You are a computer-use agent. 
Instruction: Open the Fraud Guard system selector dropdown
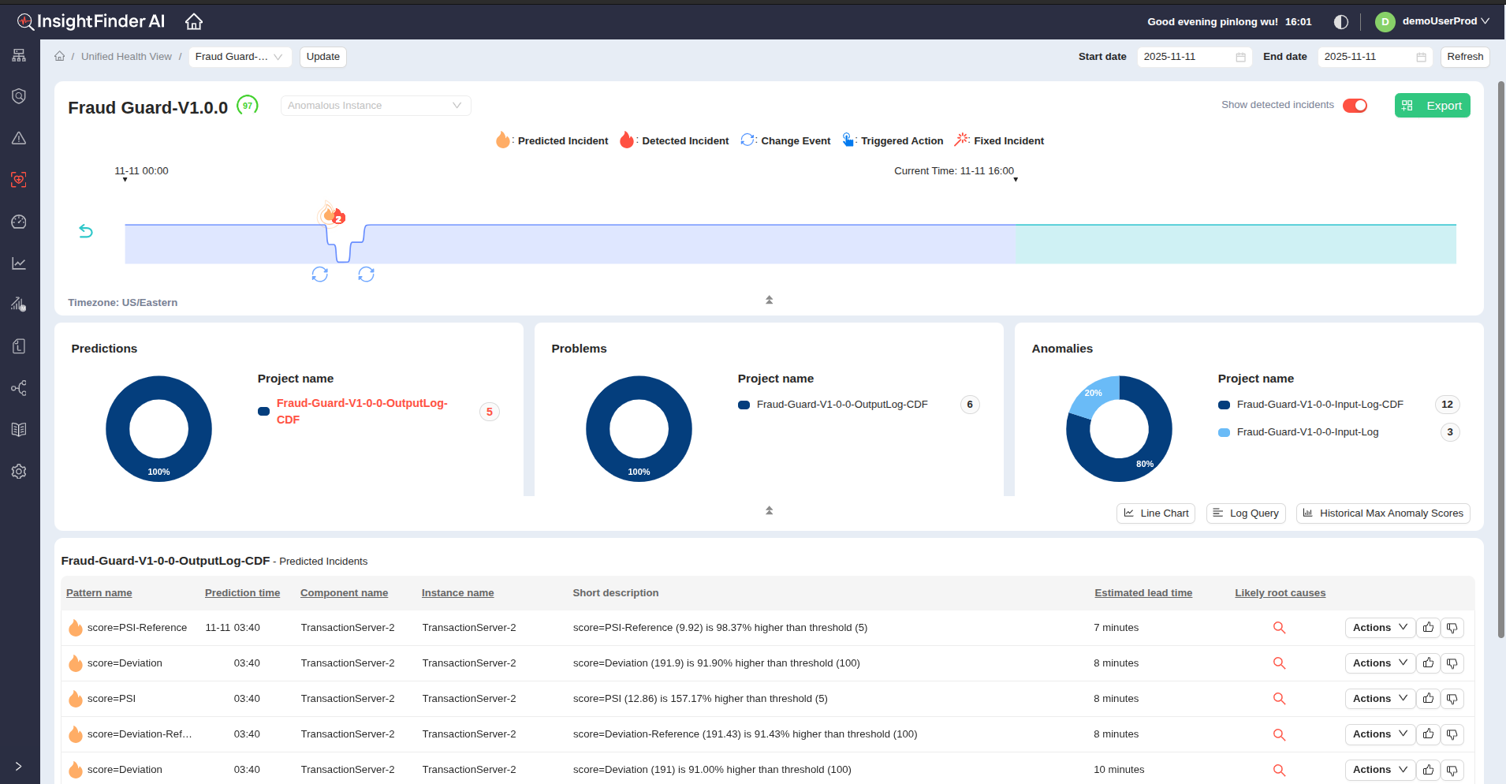click(x=240, y=57)
